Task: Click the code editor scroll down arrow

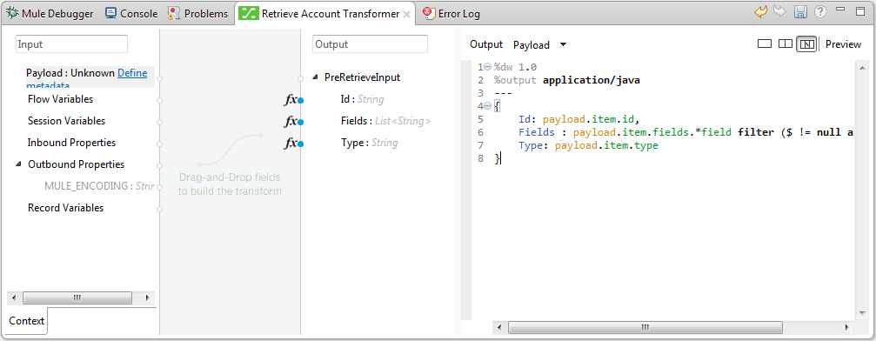Action: point(863,312)
